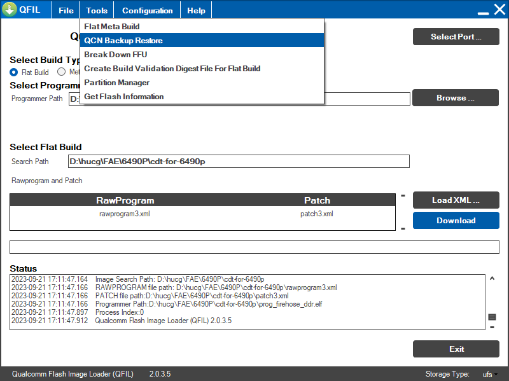Click the status log scrollbar thumb

pos(492,317)
